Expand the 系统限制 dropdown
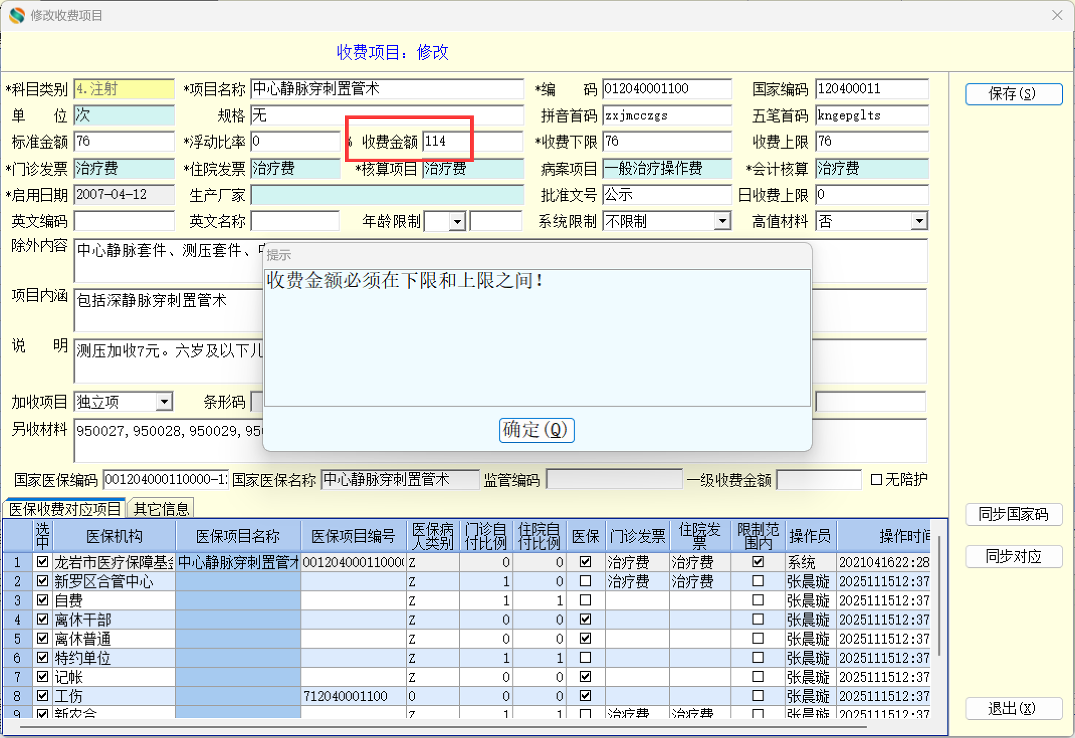 click(722, 221)
